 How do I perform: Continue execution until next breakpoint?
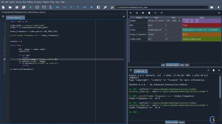pos(85,7)
